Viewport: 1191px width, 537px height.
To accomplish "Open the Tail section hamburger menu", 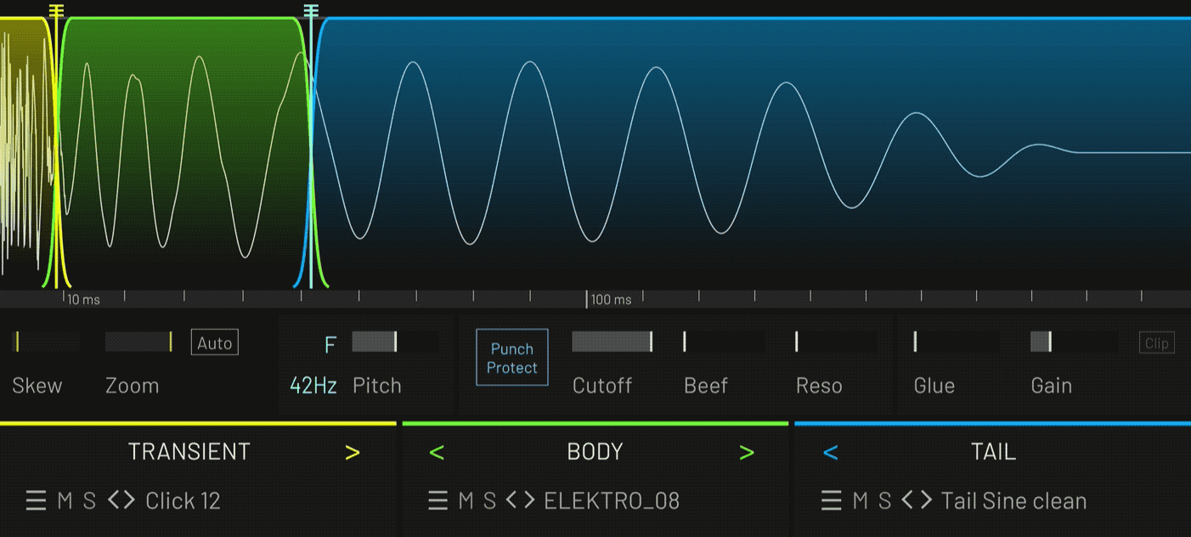I will pyautogui.click(x=831, y=500).
